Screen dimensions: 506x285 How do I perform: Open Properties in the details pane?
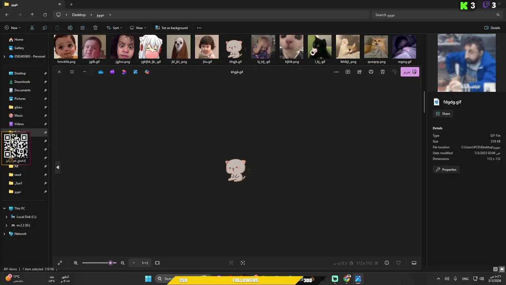446,169
